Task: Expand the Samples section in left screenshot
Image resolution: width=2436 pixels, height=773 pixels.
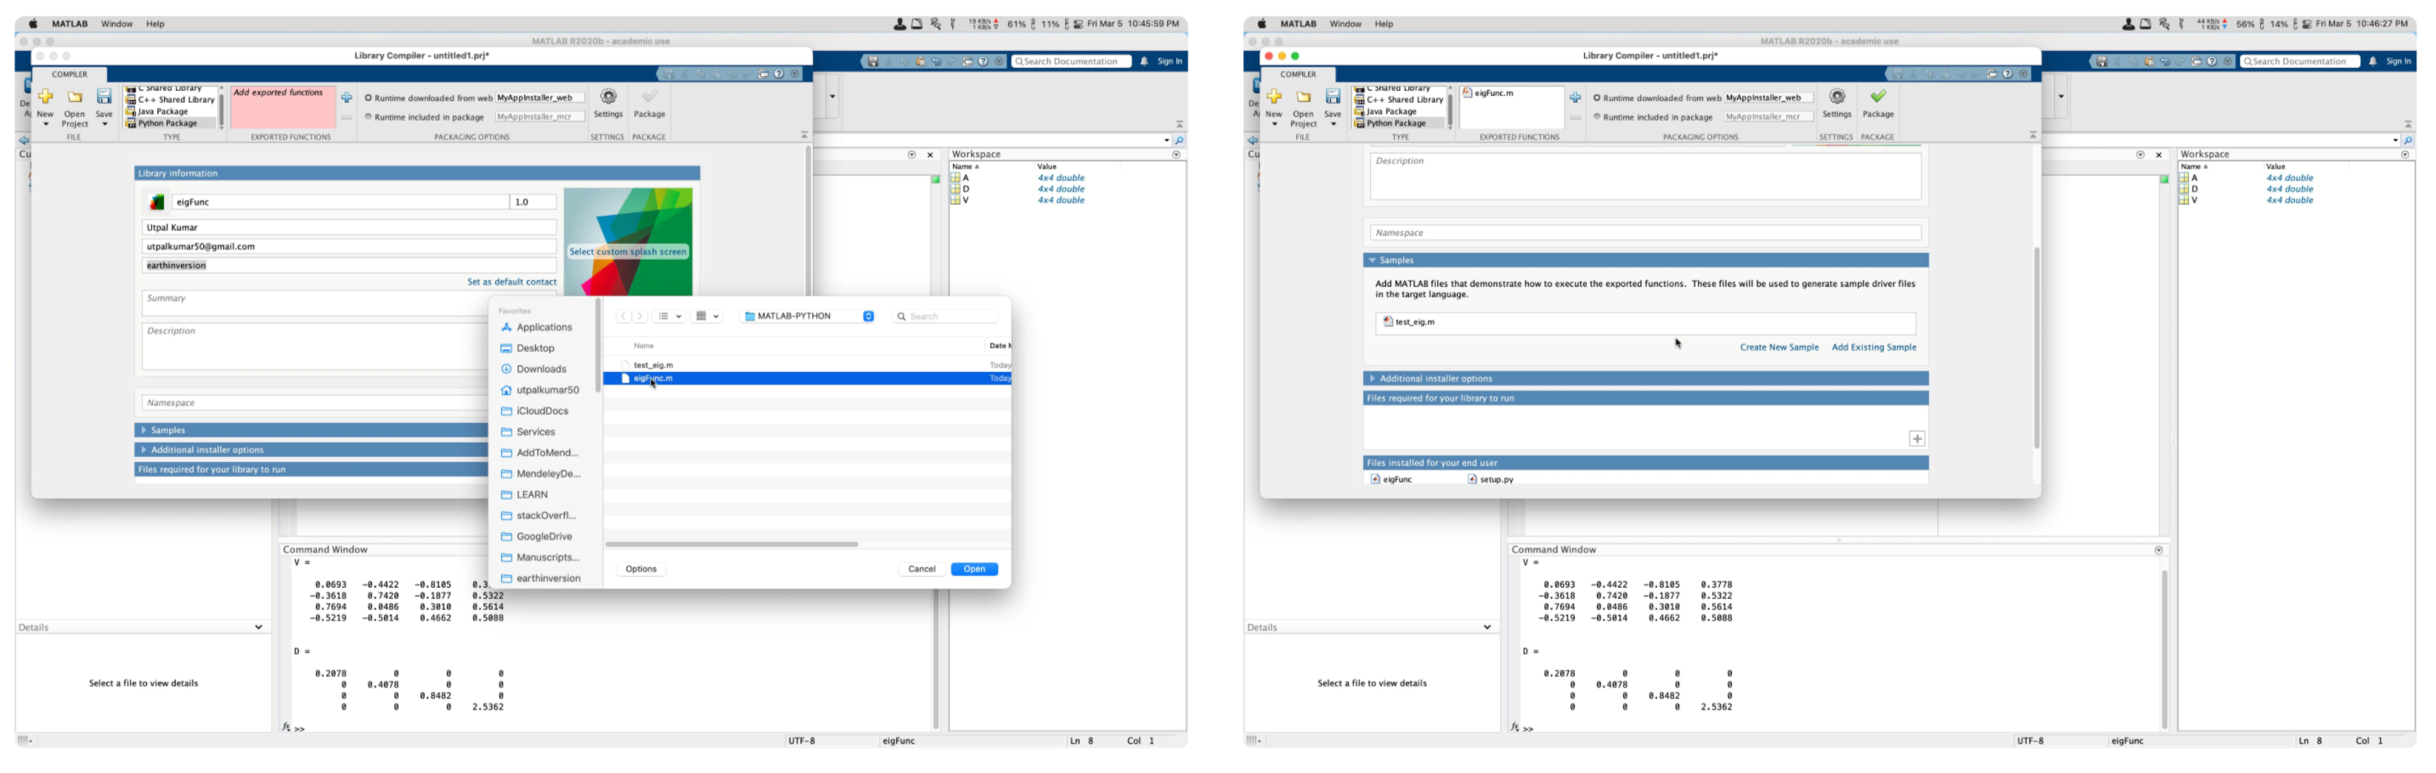Action: tap(144, 431)
